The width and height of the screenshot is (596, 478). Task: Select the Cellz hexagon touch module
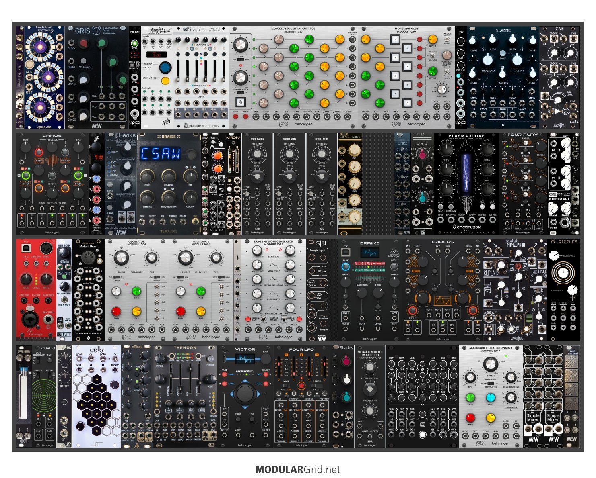[97, 396]
